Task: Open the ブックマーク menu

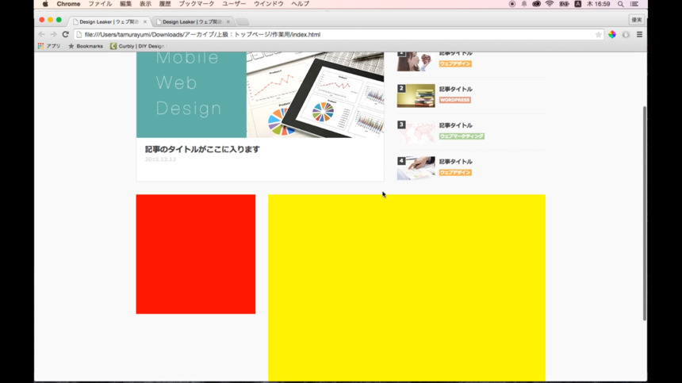Action: pyautogui.click(x=197, y=4)
